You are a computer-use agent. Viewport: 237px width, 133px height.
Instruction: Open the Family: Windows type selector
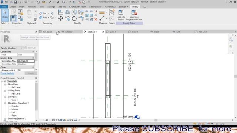[x=11, y=48]
